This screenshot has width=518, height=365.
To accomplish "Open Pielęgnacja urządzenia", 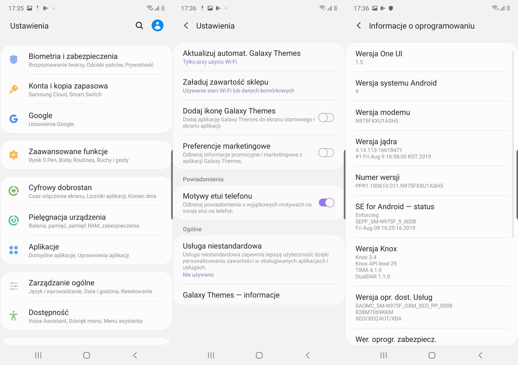I will coord(86,221).
